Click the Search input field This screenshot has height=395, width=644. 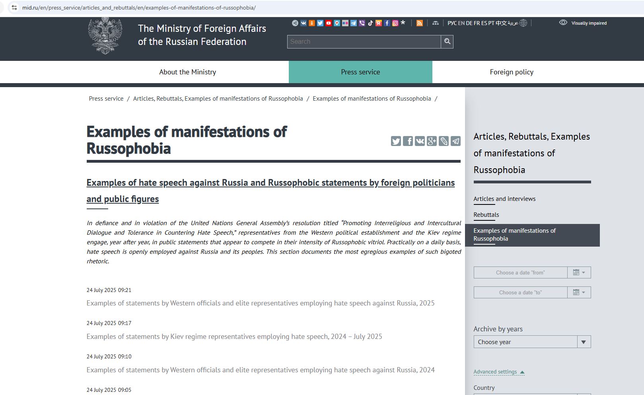tap(364, 41)
